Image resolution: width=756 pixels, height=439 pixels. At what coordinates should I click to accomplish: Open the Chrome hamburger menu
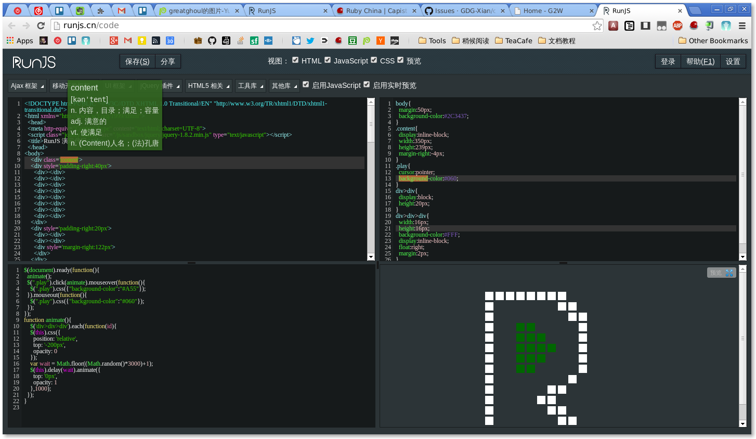click(x=742, y=25)
